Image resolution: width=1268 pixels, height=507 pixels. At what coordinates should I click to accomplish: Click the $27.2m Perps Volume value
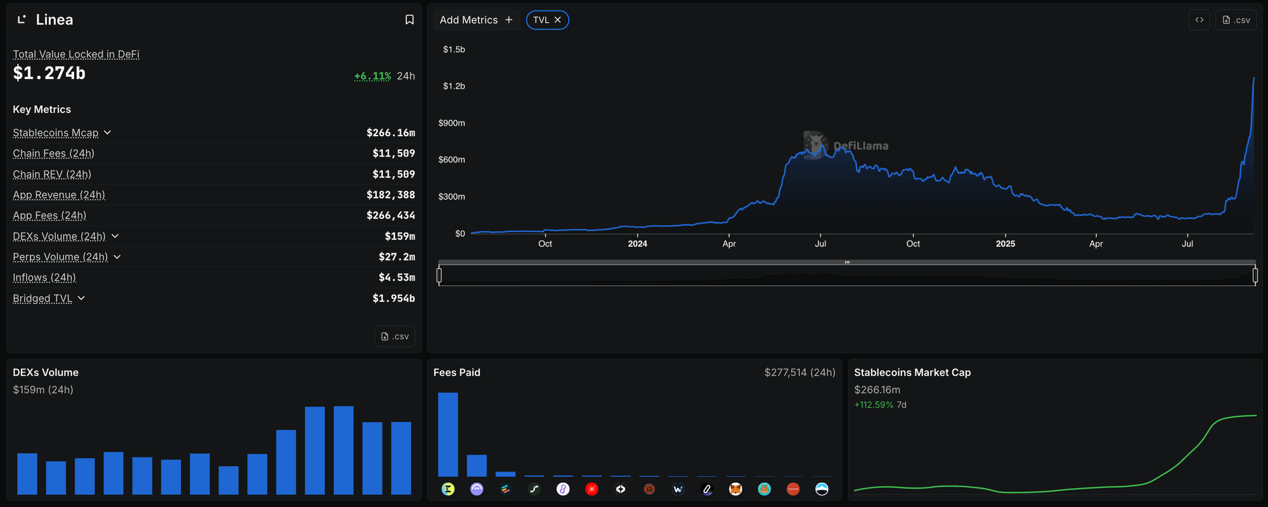tap(397, 257)
